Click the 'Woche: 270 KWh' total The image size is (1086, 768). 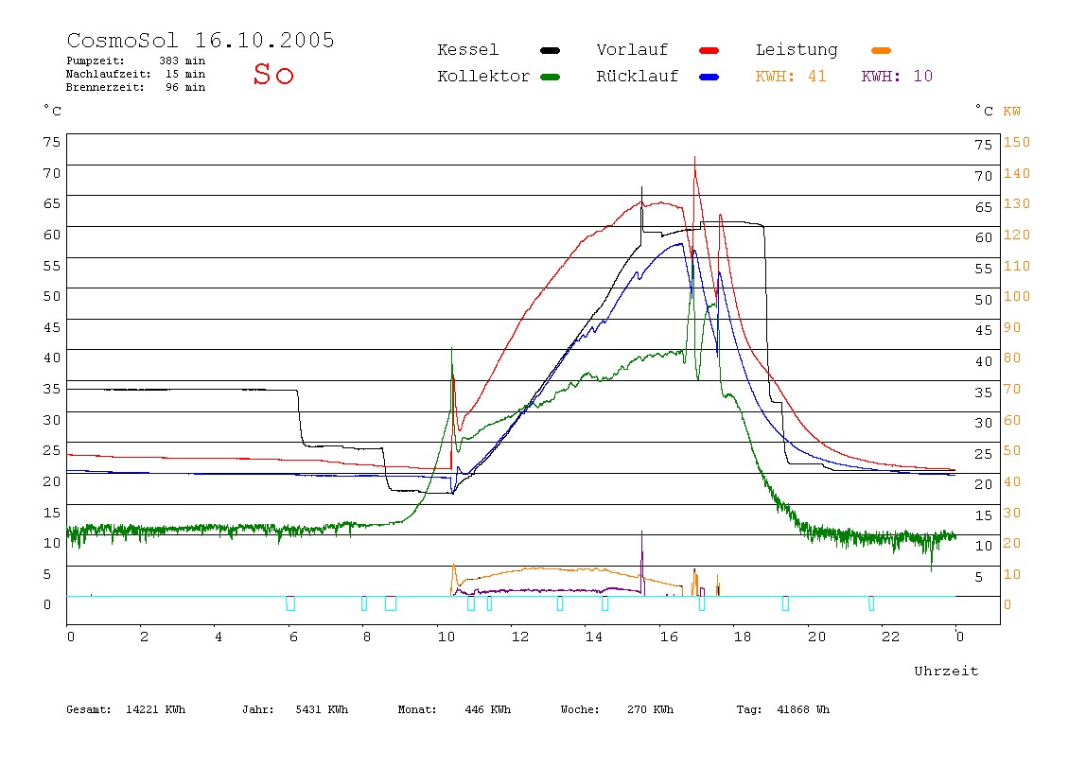pyautogui.click(x=617, y=709)
